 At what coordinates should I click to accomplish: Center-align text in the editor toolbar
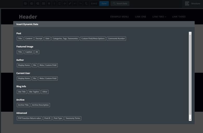pyautogui.click(x=31, y=3)
